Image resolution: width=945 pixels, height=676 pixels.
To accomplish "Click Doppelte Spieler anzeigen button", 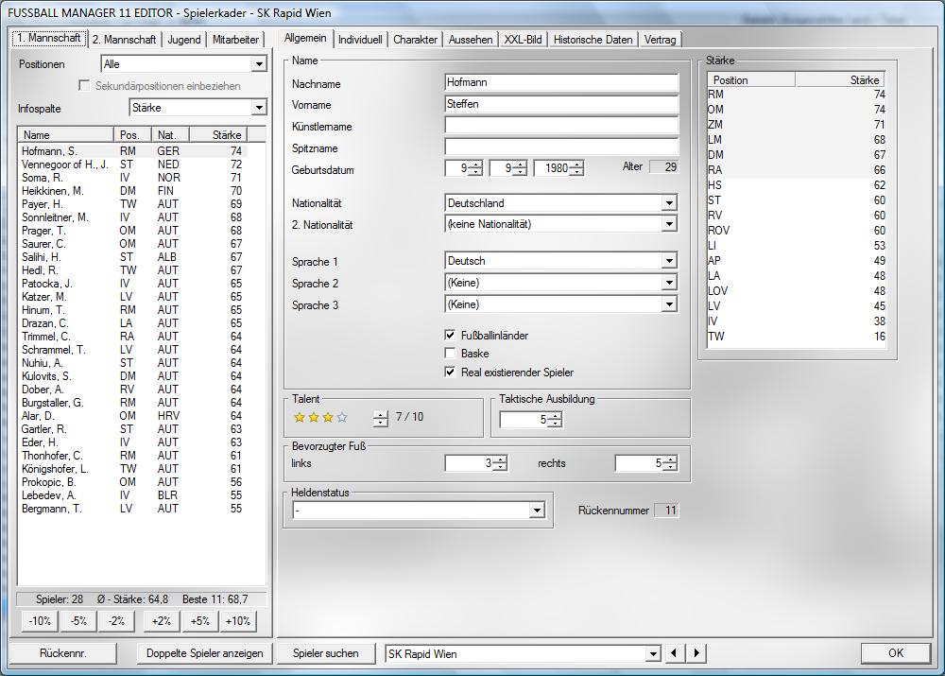I will [205, 653].
